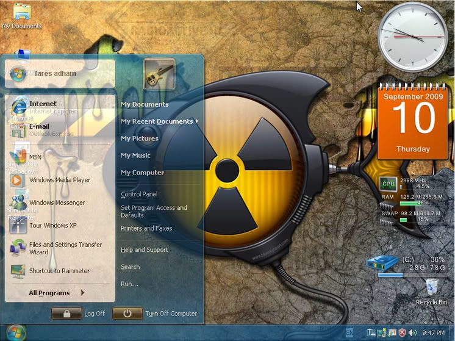The image size is (455, 341).
Task: Click the network monitors tray icon
Action: click(x=381, y=332)
